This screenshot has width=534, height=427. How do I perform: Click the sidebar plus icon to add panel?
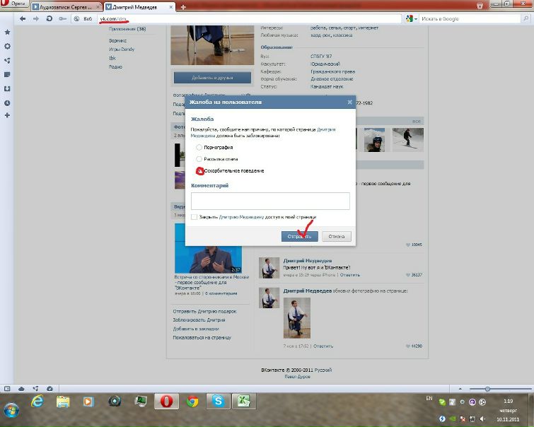pos(7,115)
